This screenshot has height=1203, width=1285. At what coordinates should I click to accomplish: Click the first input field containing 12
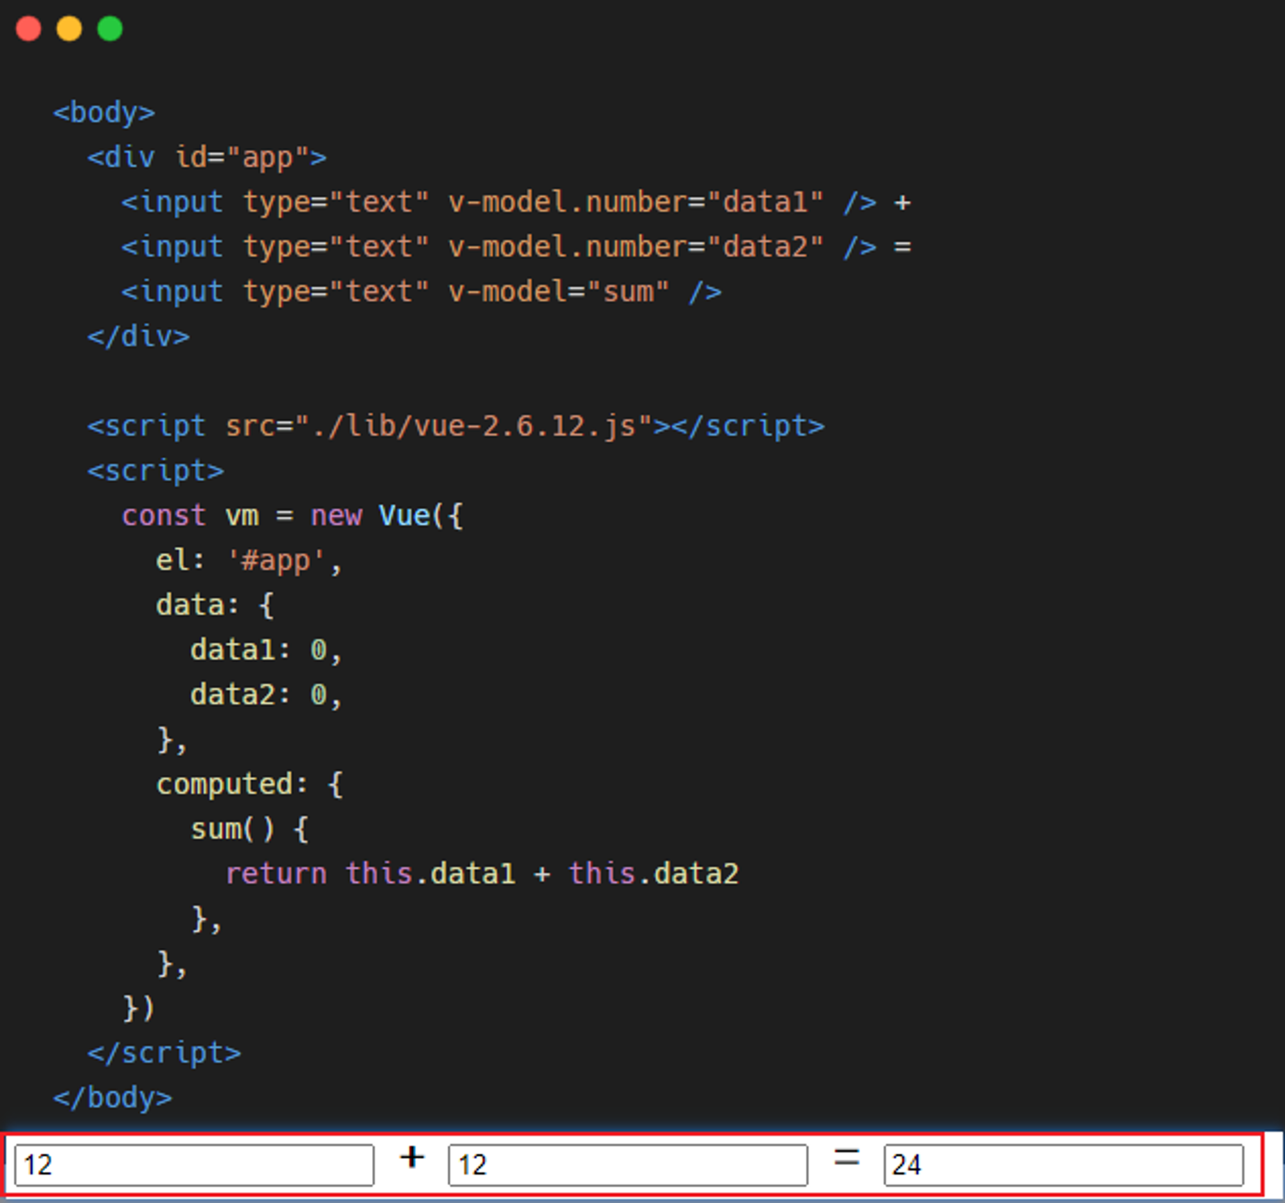click(x=194, y=1165)
